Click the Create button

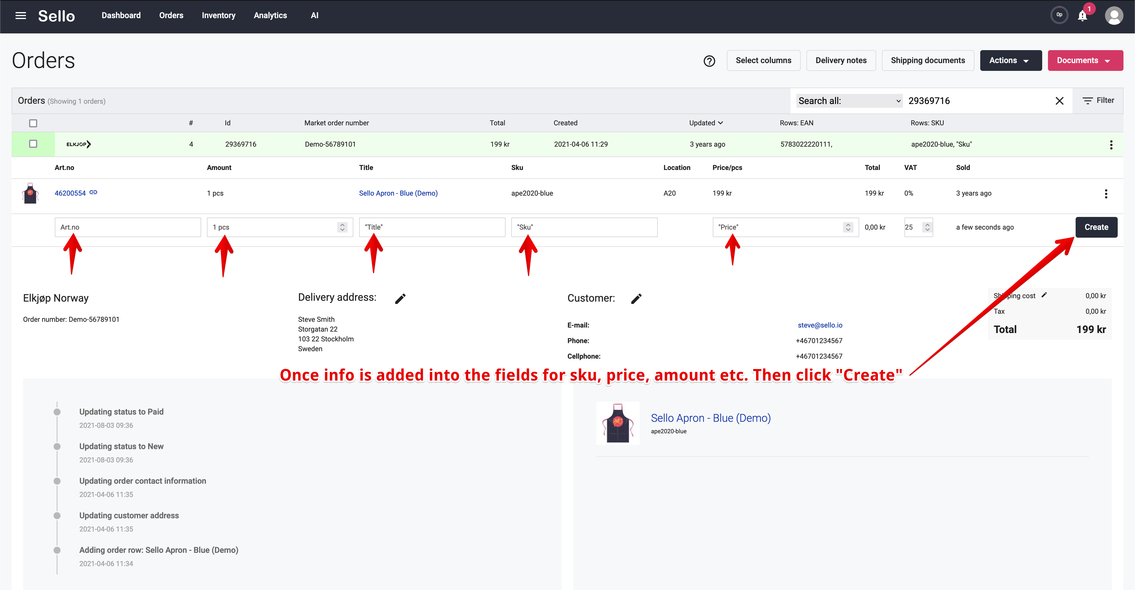[x=1096, y=227]
